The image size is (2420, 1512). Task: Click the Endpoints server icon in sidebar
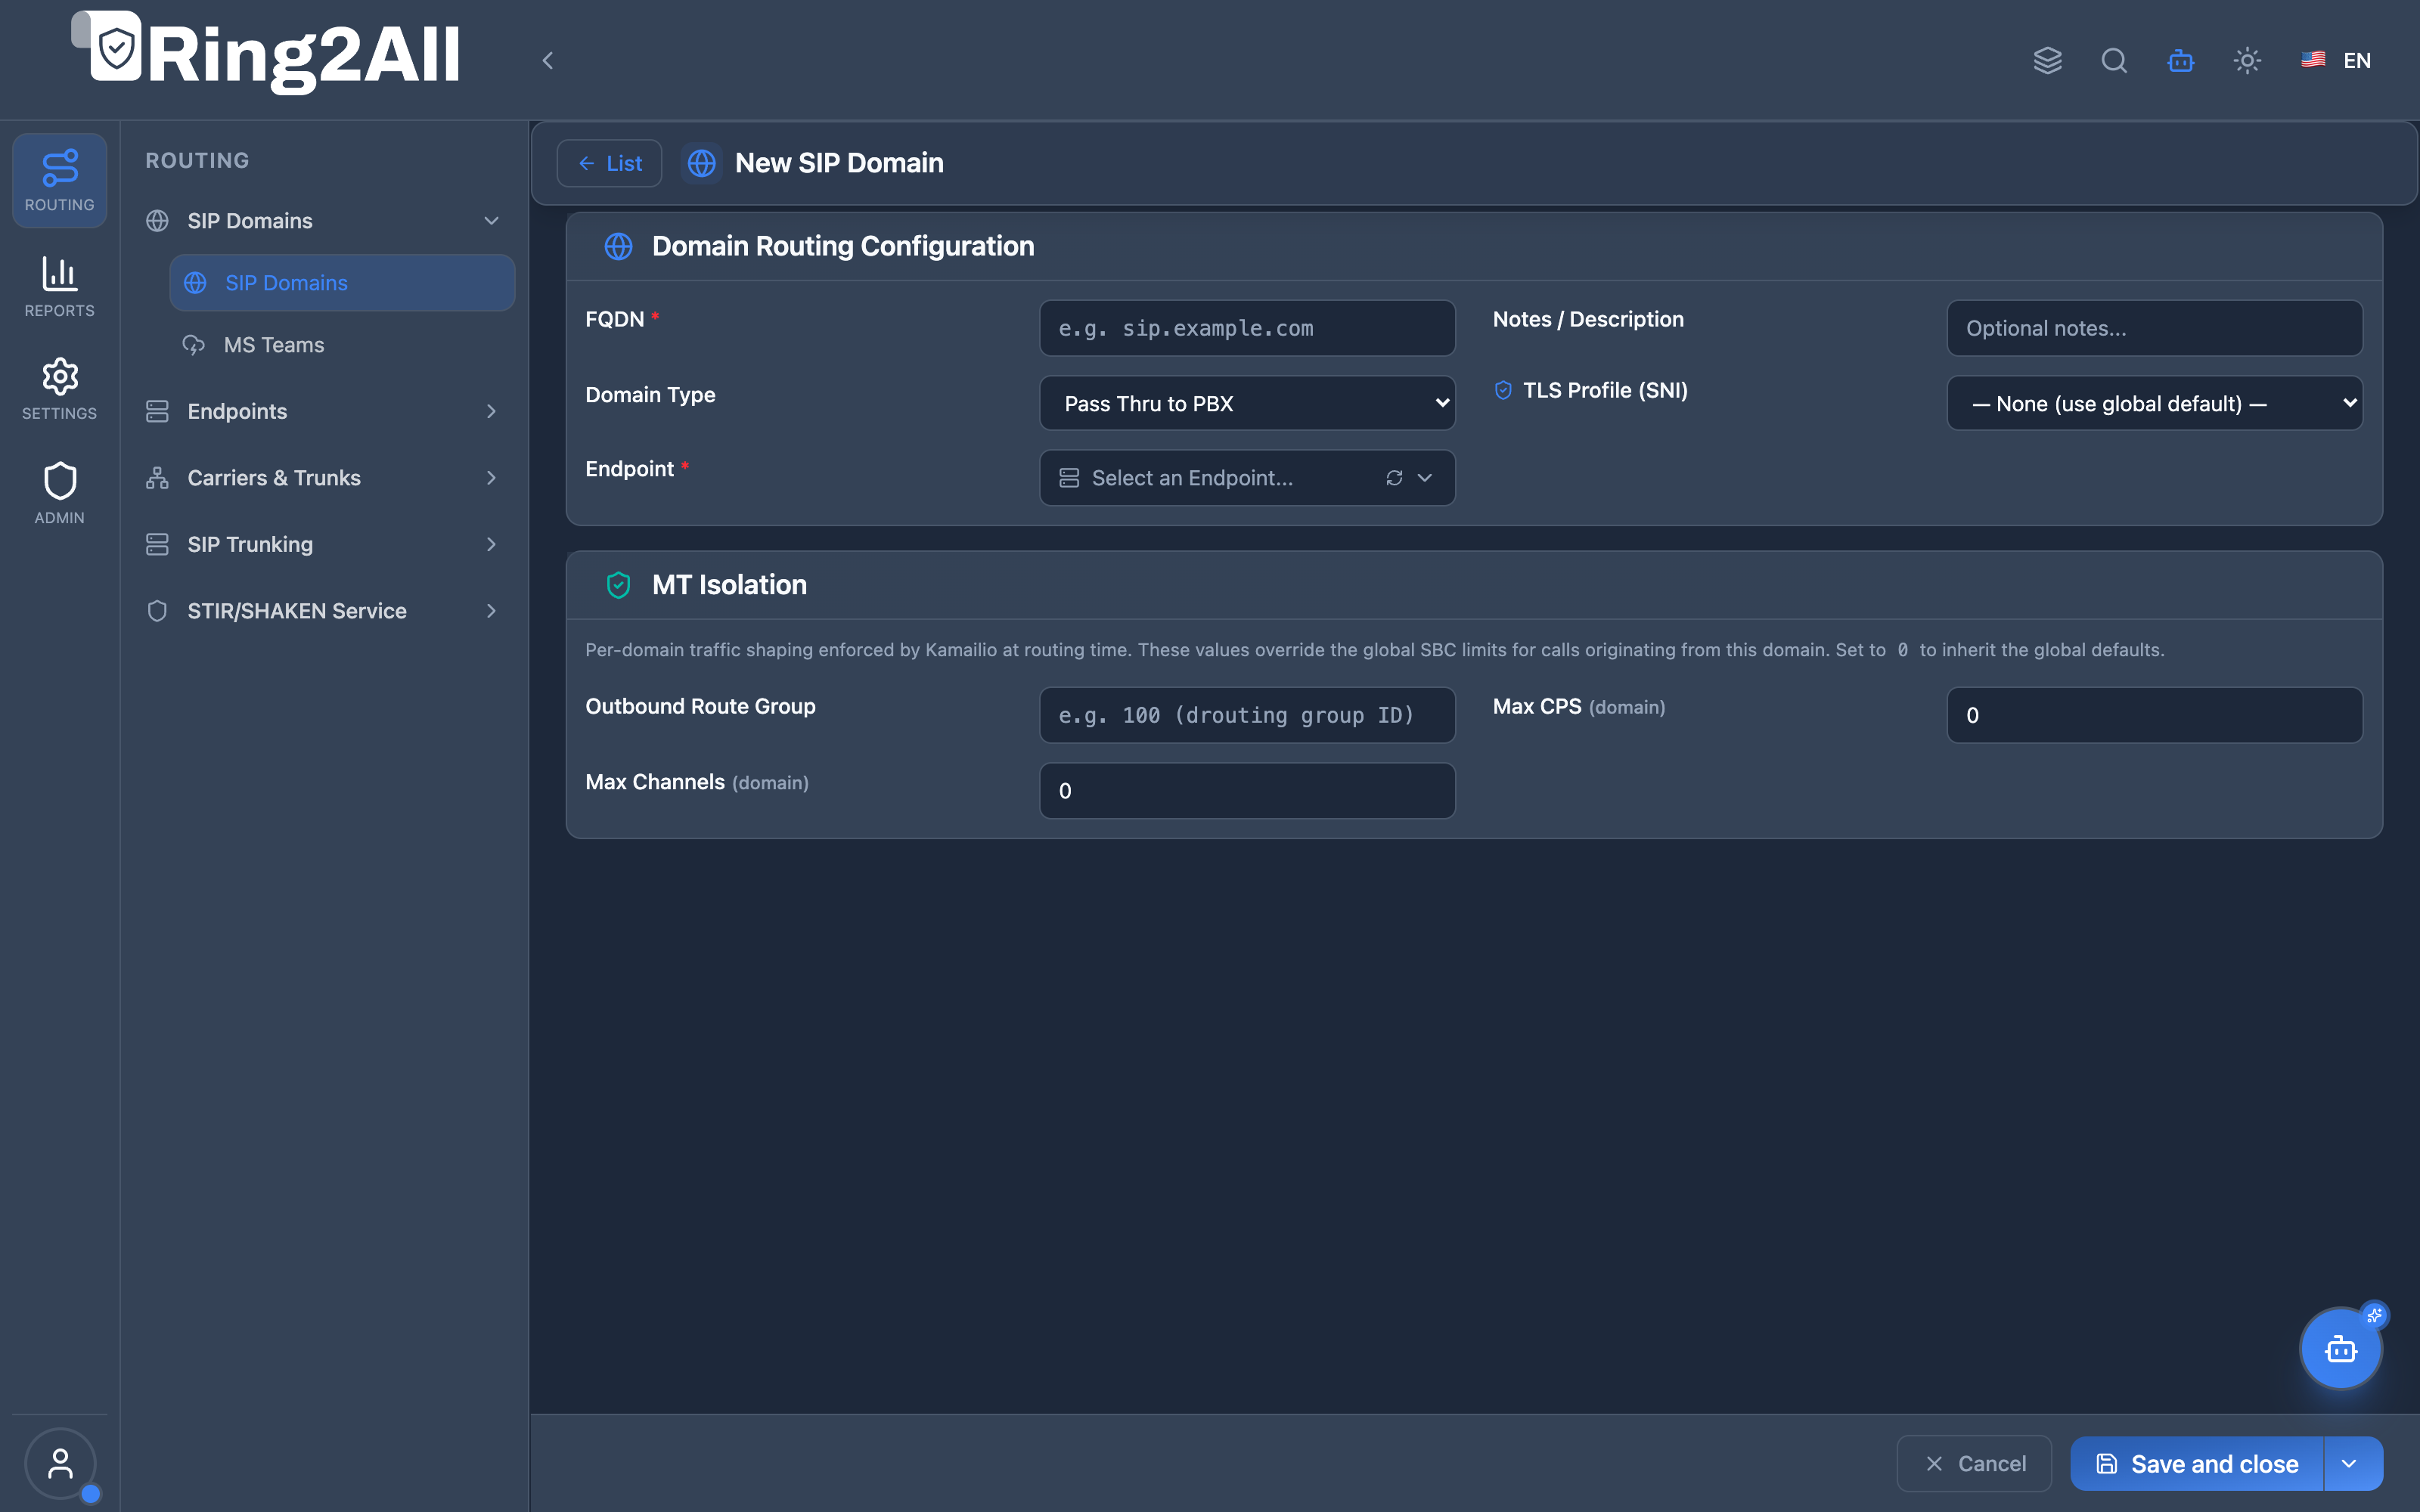tap(157, 412)
